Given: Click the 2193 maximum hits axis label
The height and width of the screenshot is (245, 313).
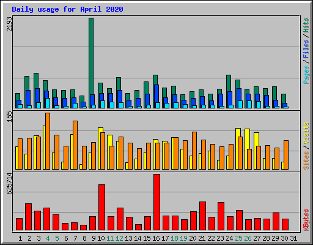Looking at the screenshot, I should point(9,24).
